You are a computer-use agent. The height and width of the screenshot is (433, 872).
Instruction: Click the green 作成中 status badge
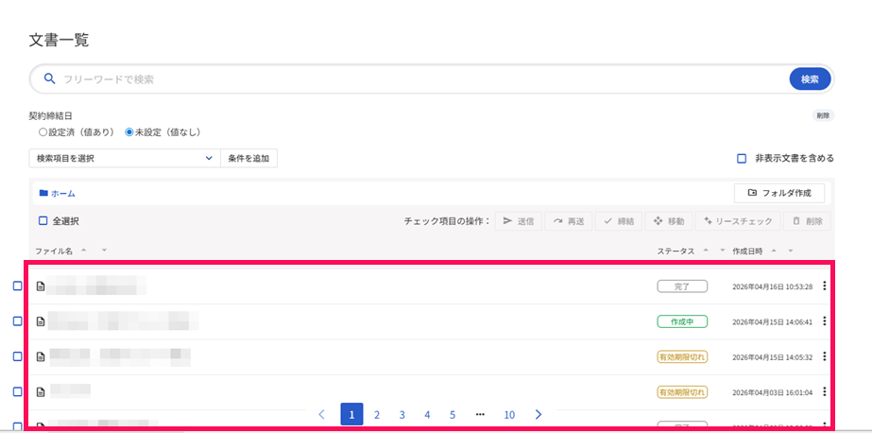pos(682,321)
